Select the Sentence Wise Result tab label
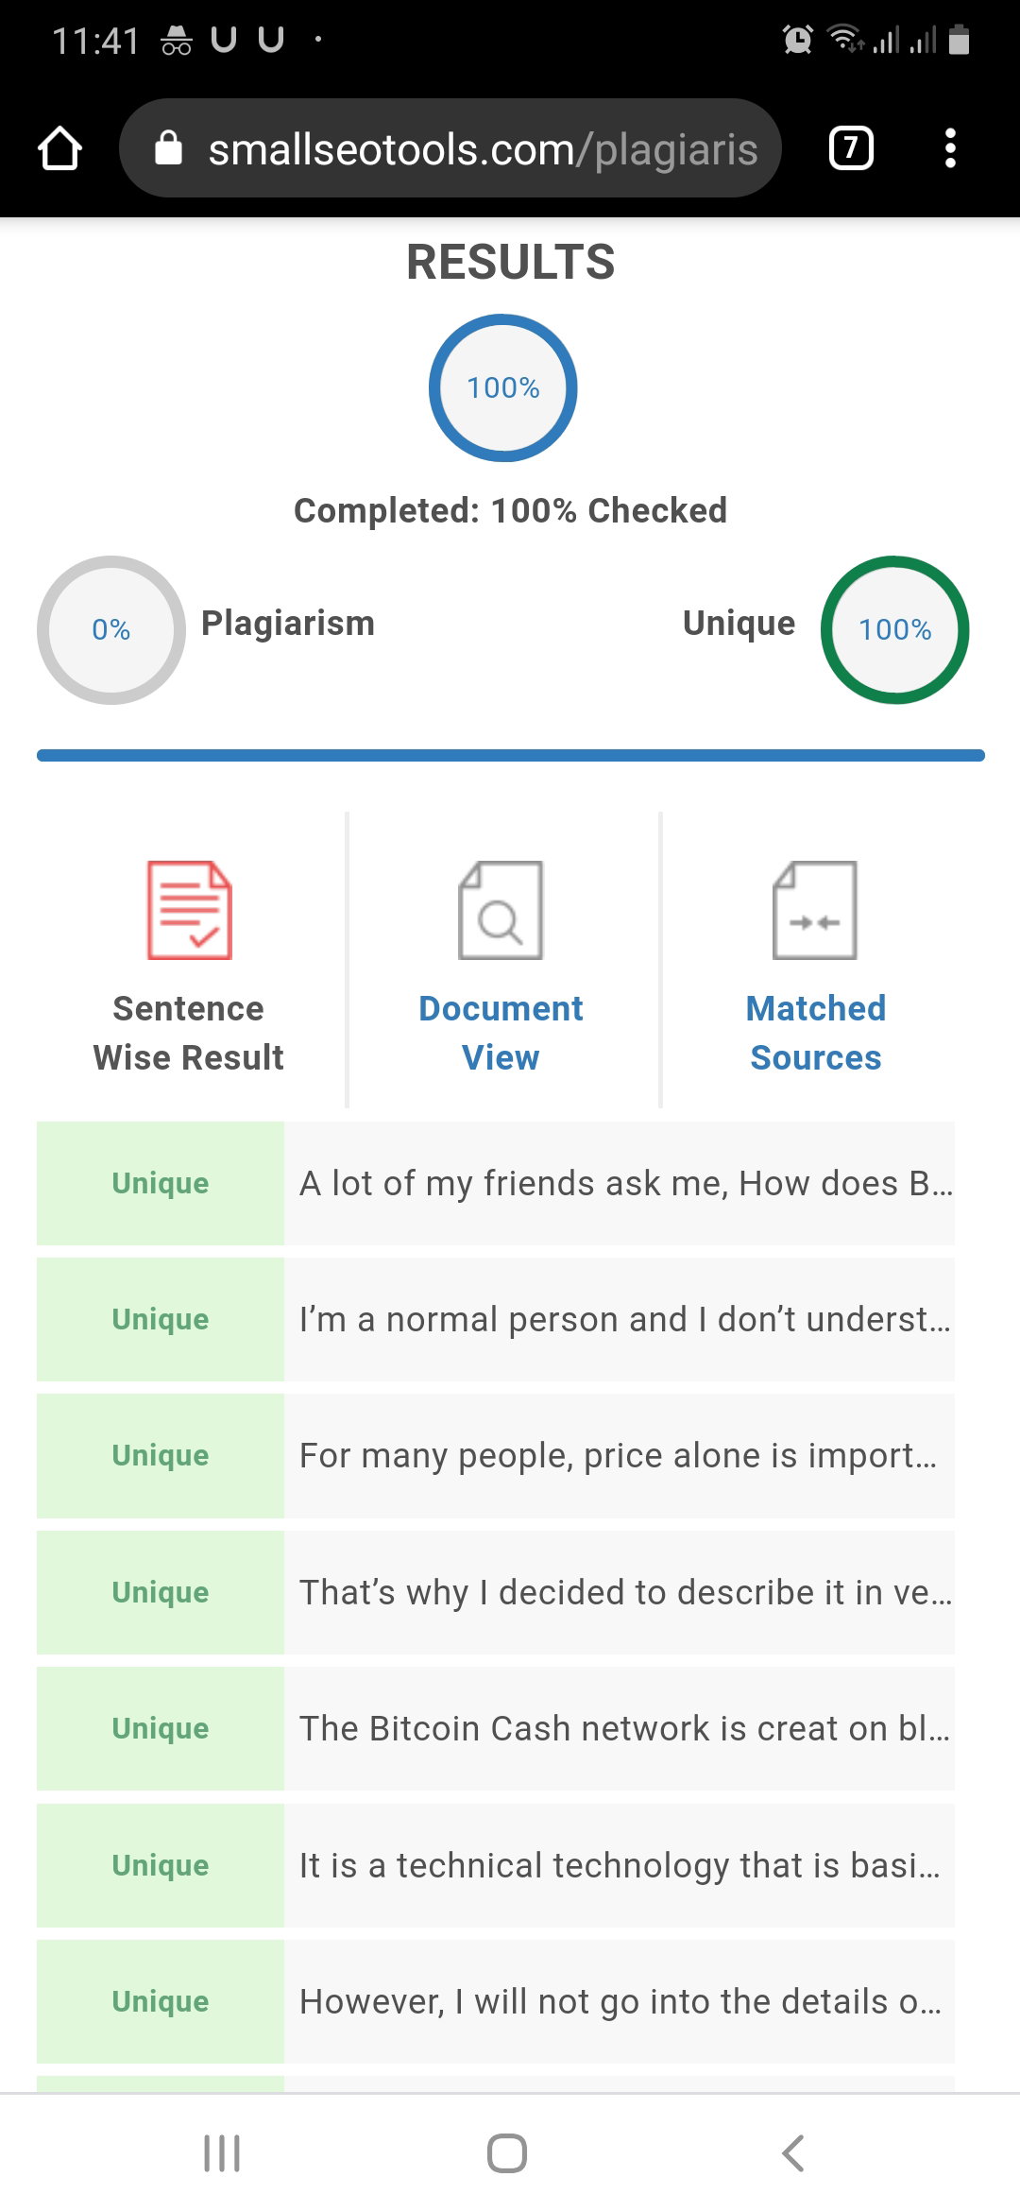The width and height of the screenshot is (1020, 2211). pyautogui.click(x=189, y=1033)
